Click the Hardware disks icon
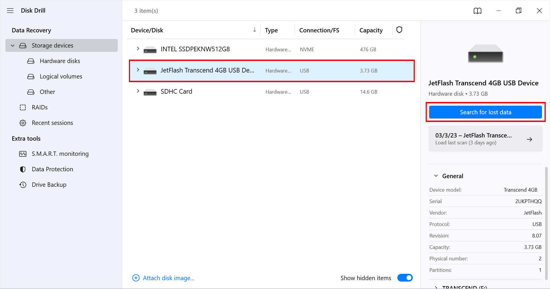This screenshot has width=550, height=289. click(31, 61)
